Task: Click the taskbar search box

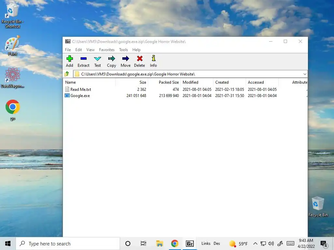Action: tap(68, 243)
